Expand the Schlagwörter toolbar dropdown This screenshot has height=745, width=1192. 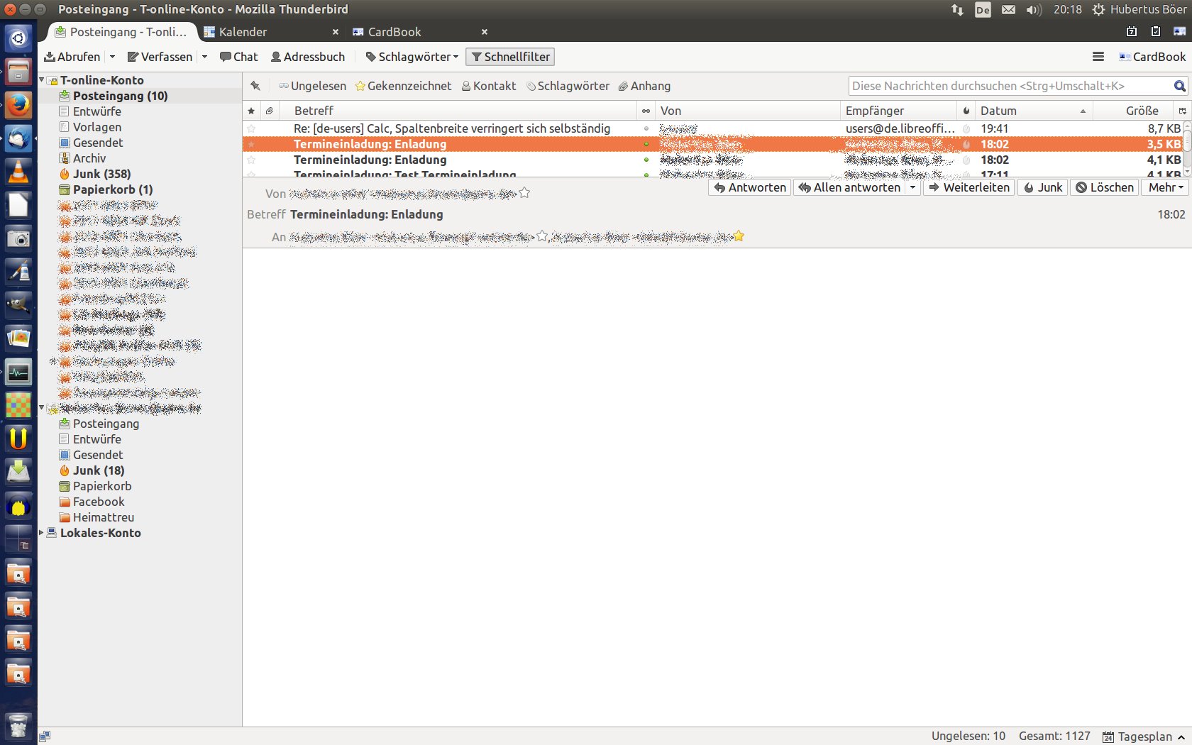coord(412,57)
